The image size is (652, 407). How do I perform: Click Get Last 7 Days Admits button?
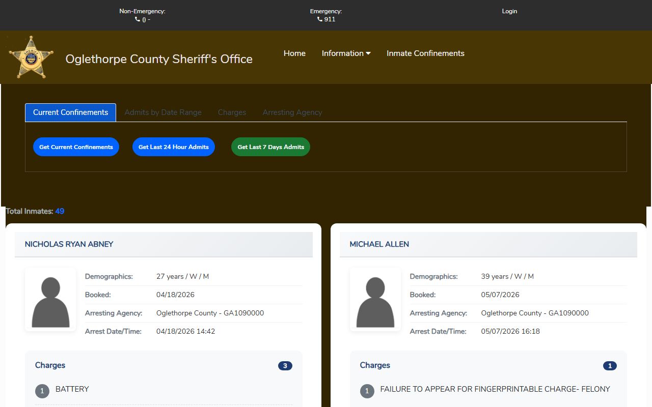point(270,147)
